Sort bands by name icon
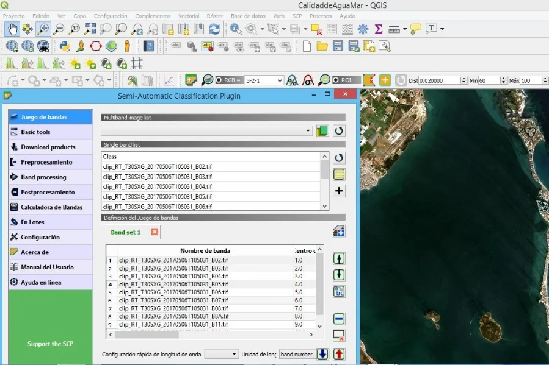 point(338,291)
